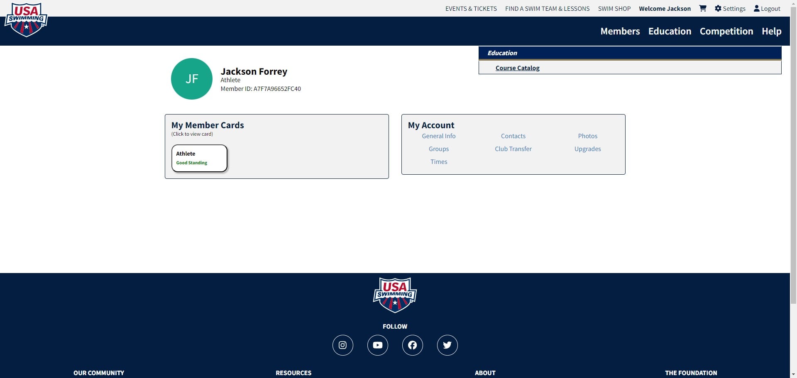
Task: Open the Instagram follow icon
Action: coord(342,345)
